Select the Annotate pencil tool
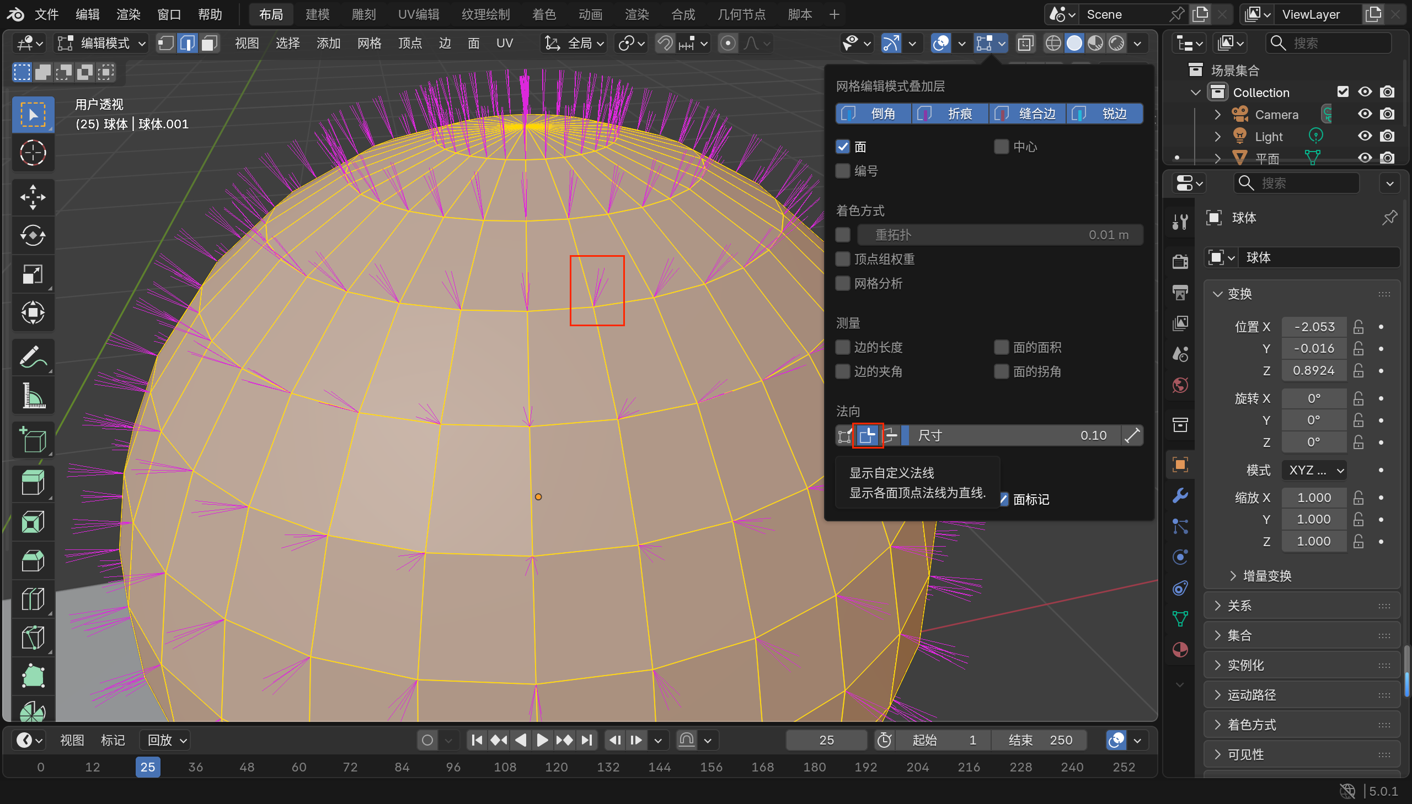Viewport: 1412px width, 804px height. point(33,357)
